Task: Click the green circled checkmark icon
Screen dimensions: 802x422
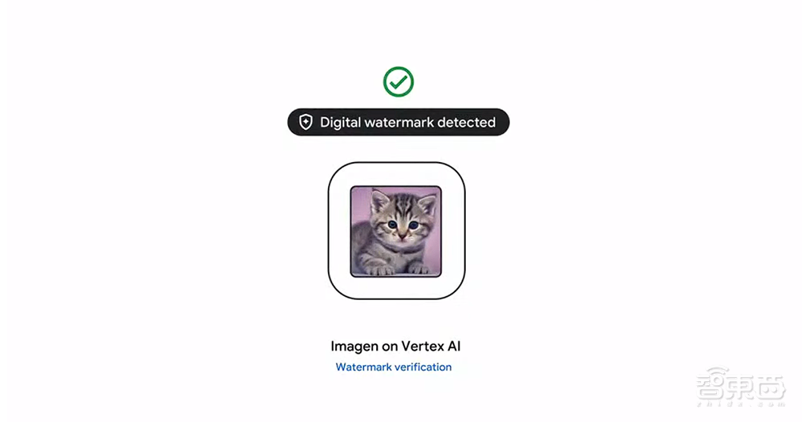Action: [398, 82]
